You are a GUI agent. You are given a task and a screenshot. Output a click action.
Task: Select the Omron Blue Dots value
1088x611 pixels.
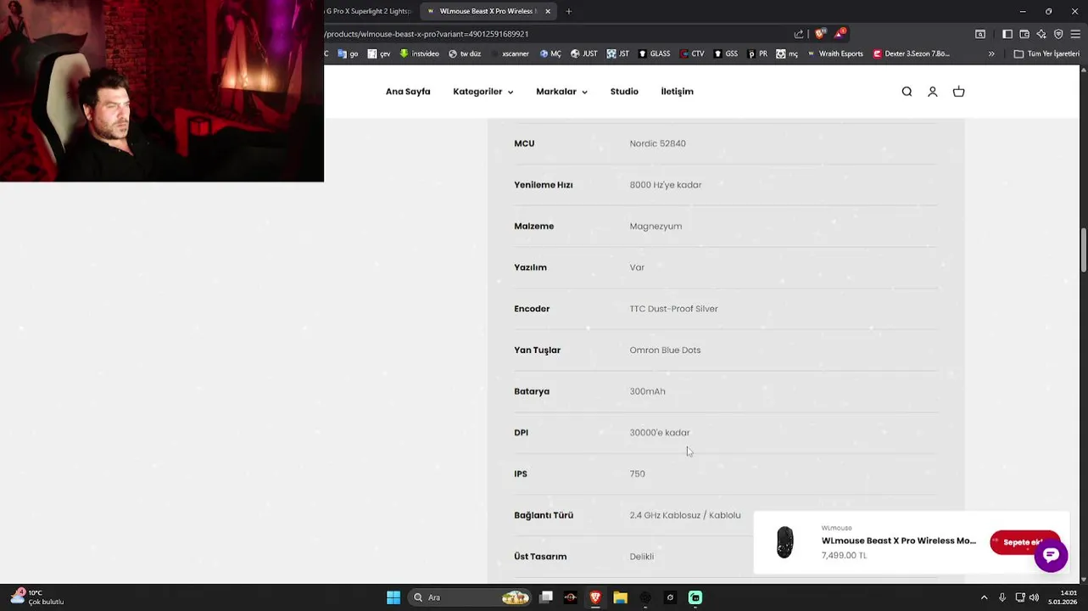click(x=665, y=350)
